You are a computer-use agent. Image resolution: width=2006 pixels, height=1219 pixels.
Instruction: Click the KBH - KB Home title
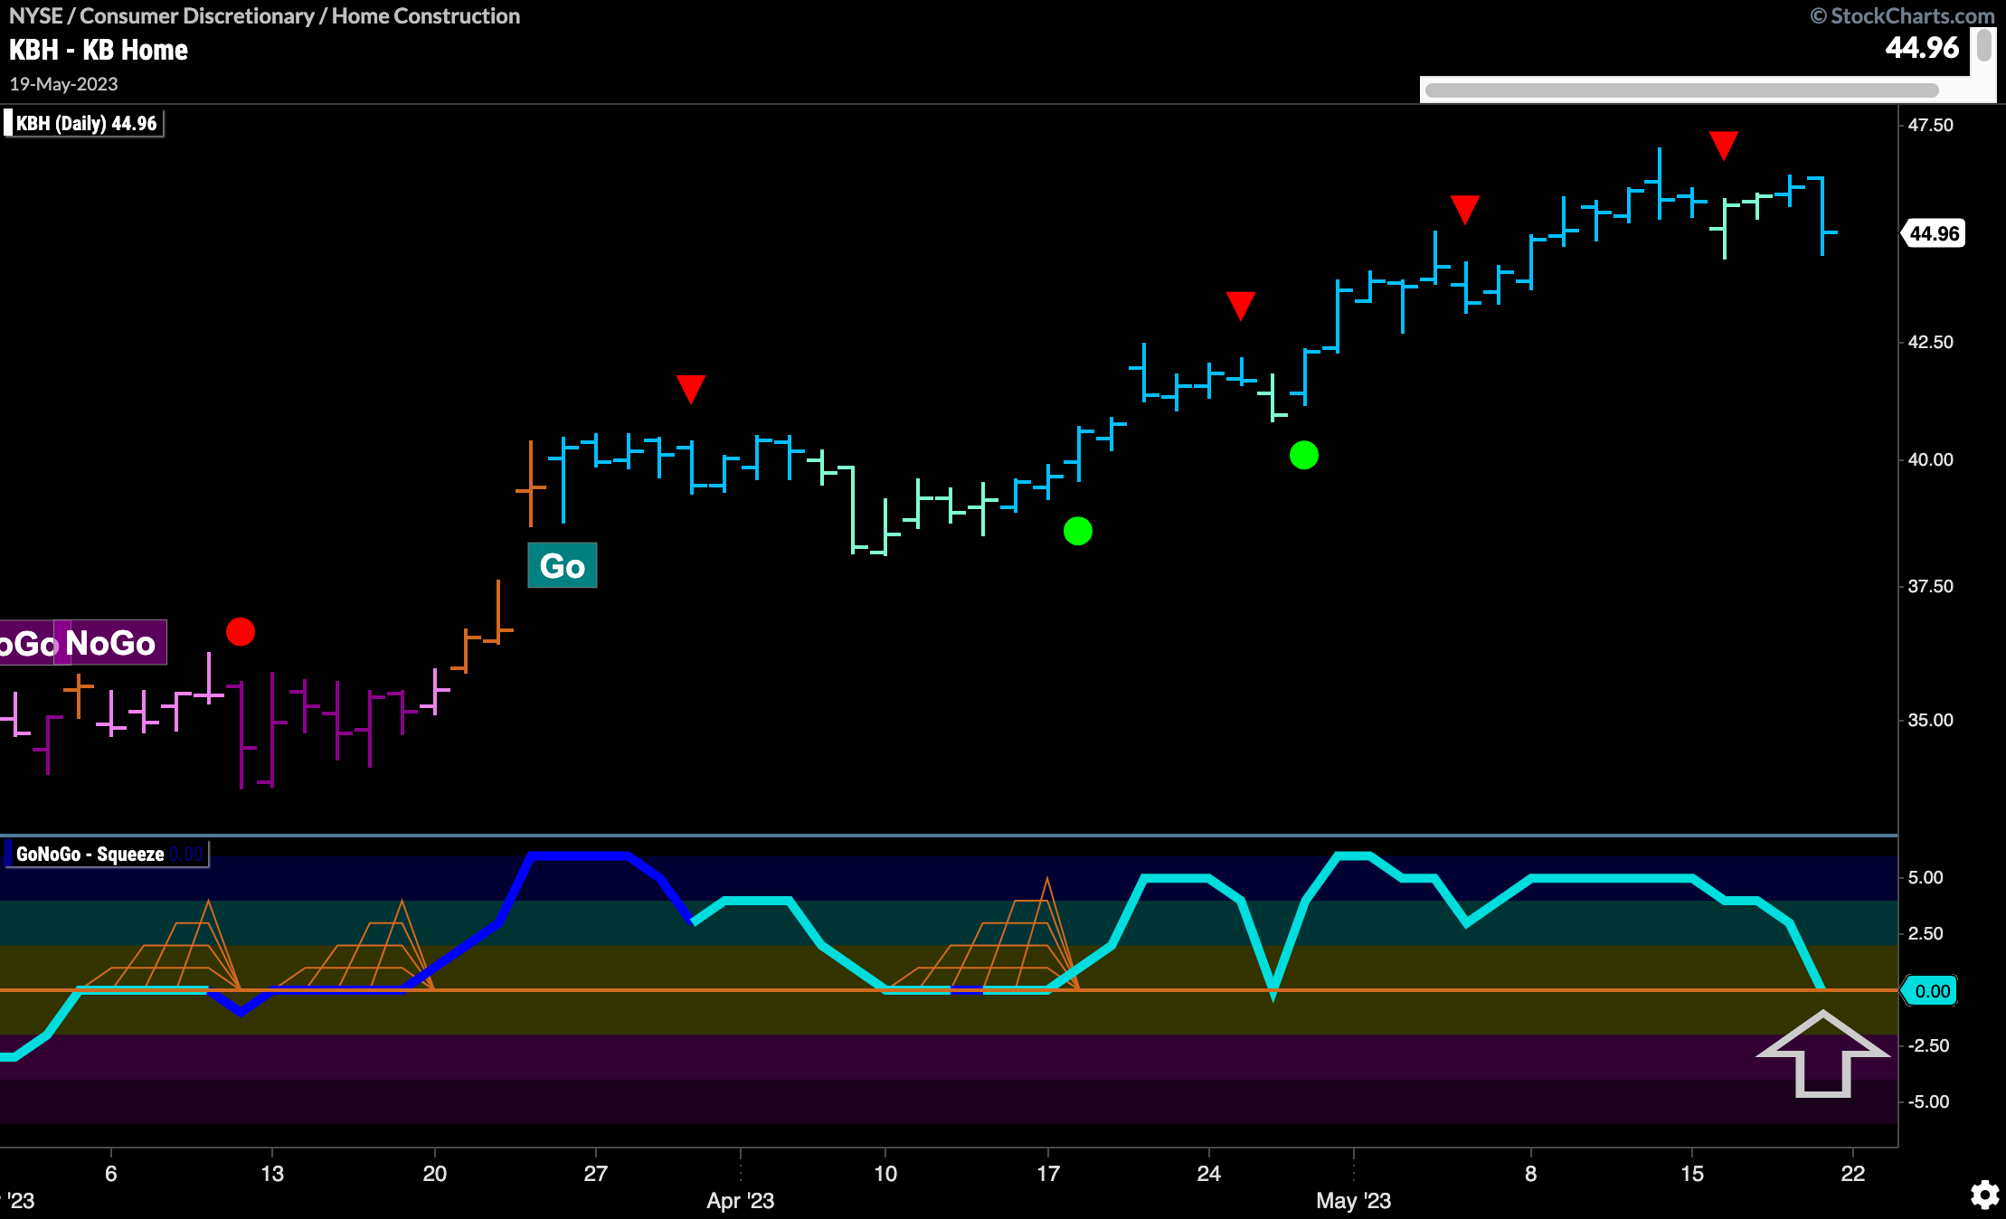[99, 50]
